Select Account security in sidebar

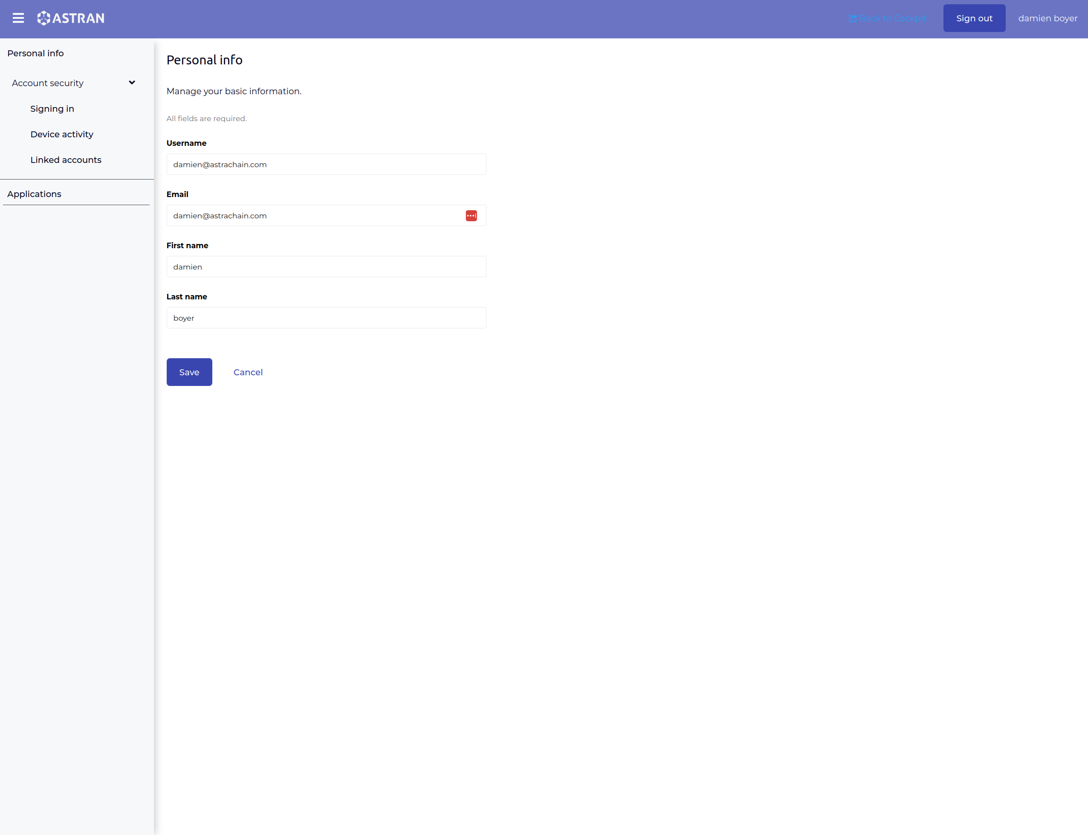tap(48, 83)
